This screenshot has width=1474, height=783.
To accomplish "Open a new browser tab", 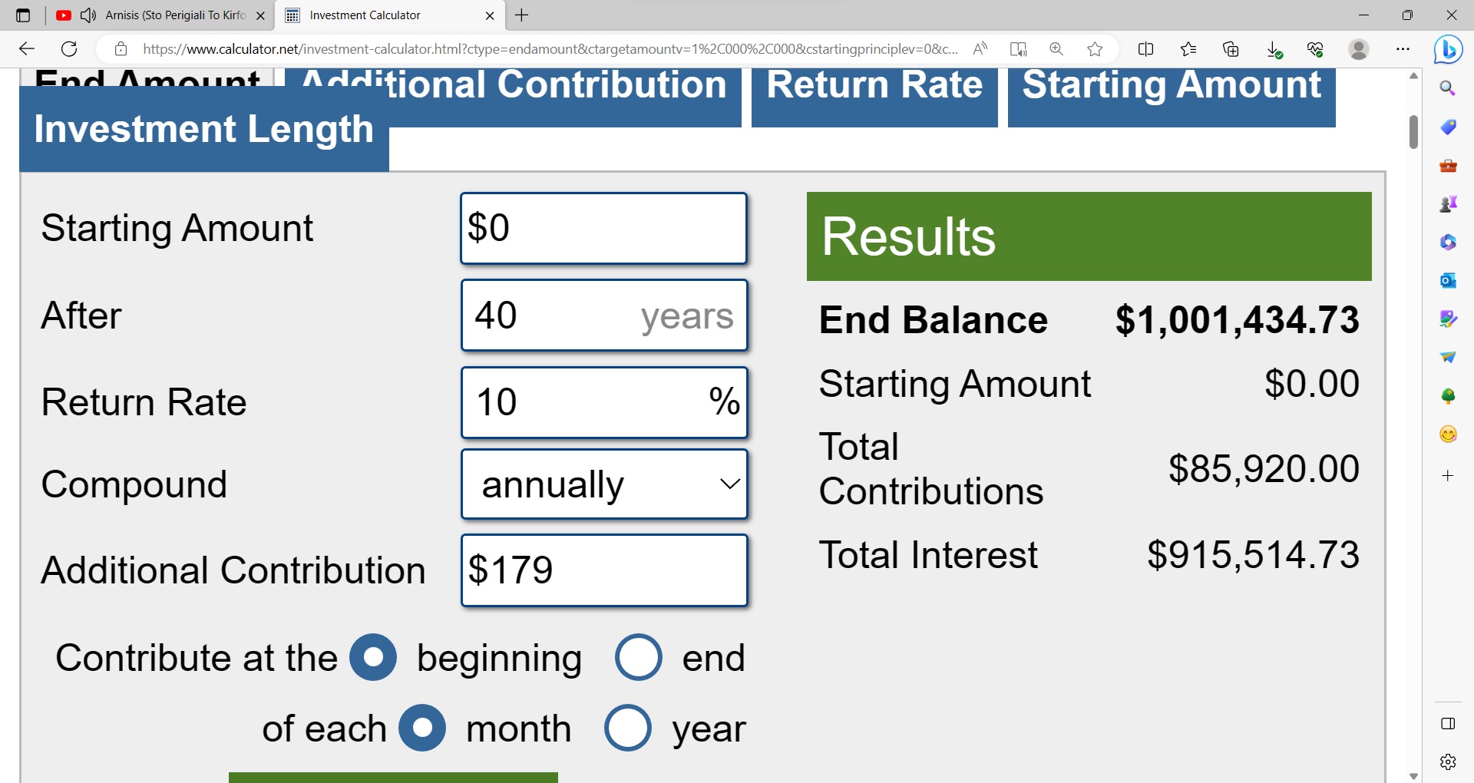I will click(522, 15).
